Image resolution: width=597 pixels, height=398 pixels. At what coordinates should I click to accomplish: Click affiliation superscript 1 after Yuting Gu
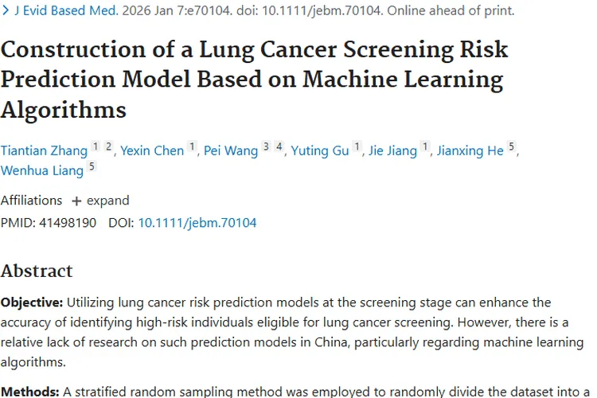coord(357,146)
